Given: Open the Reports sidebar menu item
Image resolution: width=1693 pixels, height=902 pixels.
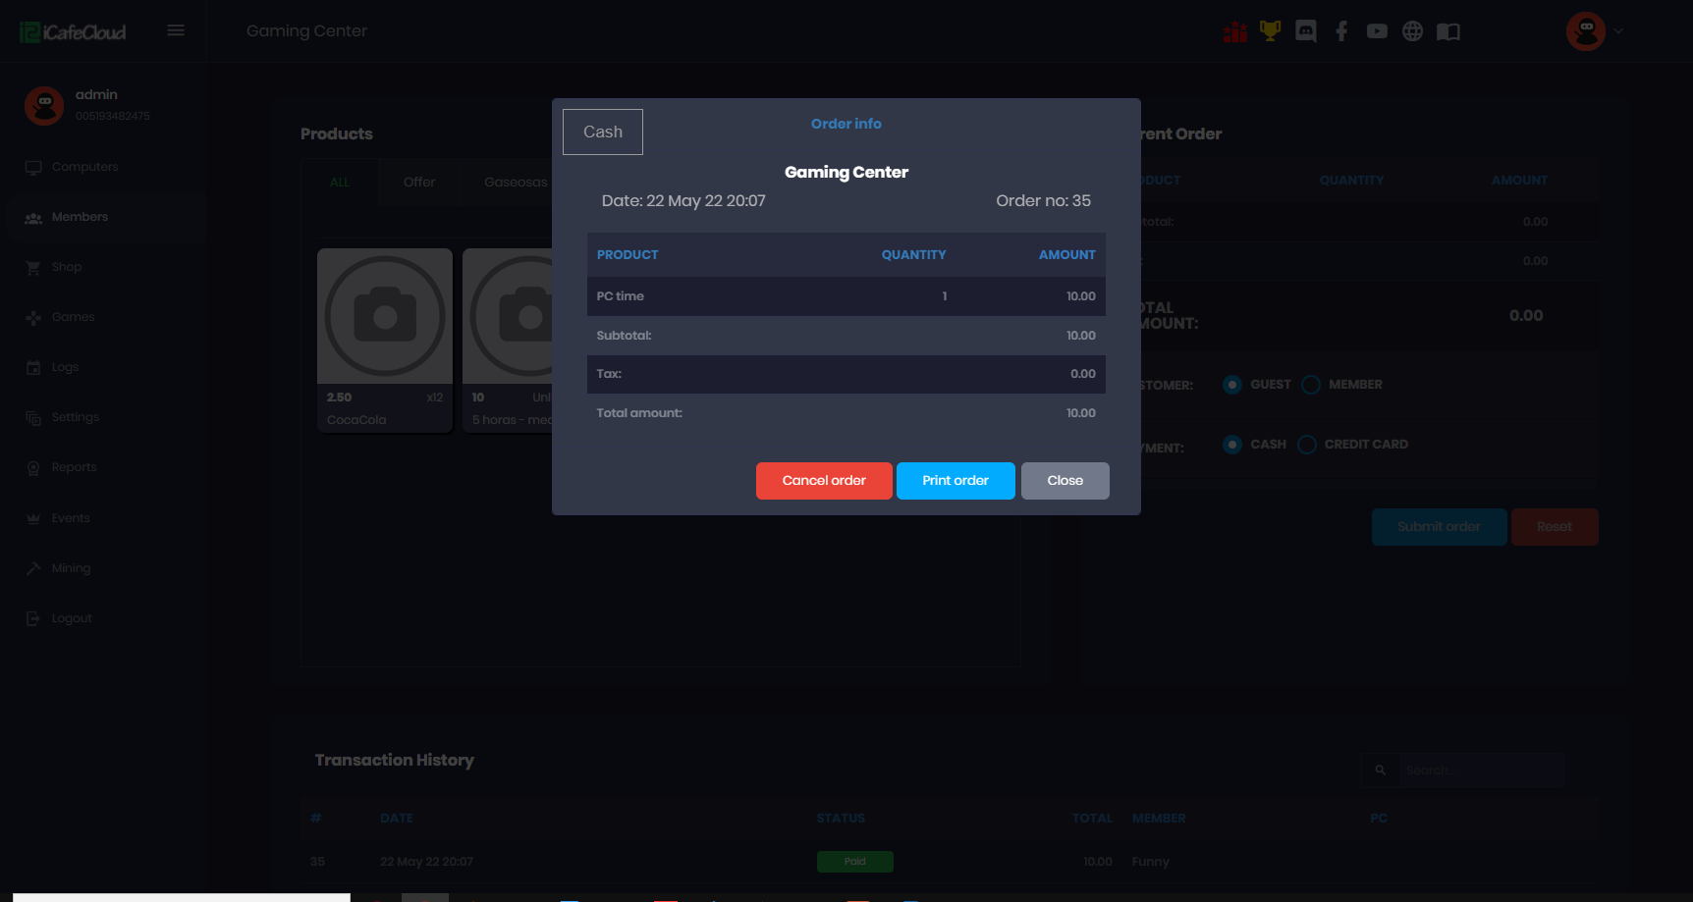Looking at the screenshot, I should click(74, 467).
